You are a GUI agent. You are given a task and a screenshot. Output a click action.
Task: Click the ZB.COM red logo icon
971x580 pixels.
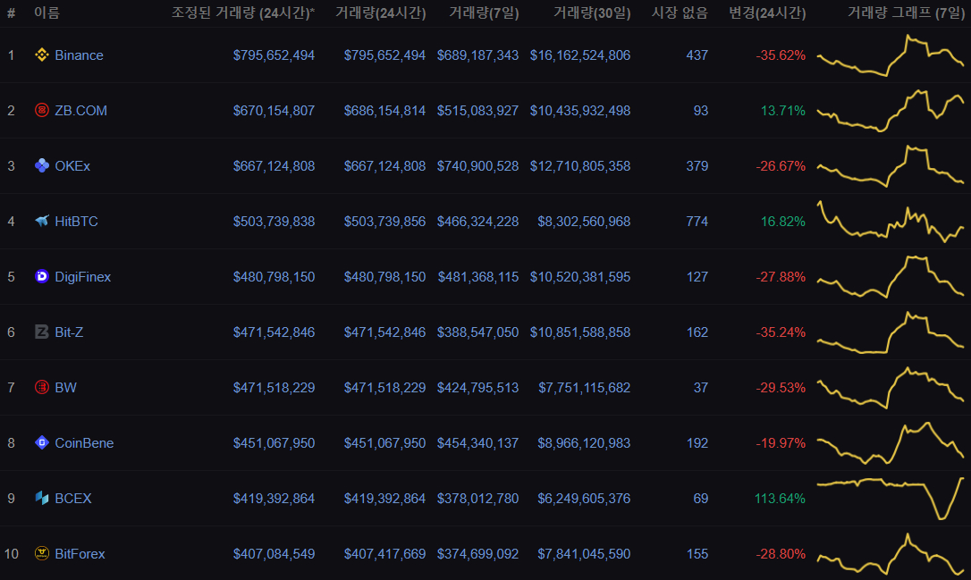click(41, 110)
